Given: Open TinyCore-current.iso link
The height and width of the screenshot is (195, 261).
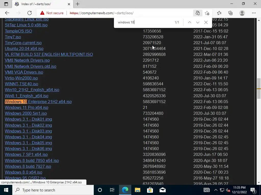Looking at the screenshot, I should click(x=23, y=43).
